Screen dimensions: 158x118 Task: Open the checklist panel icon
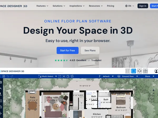(x=128, y=71)
